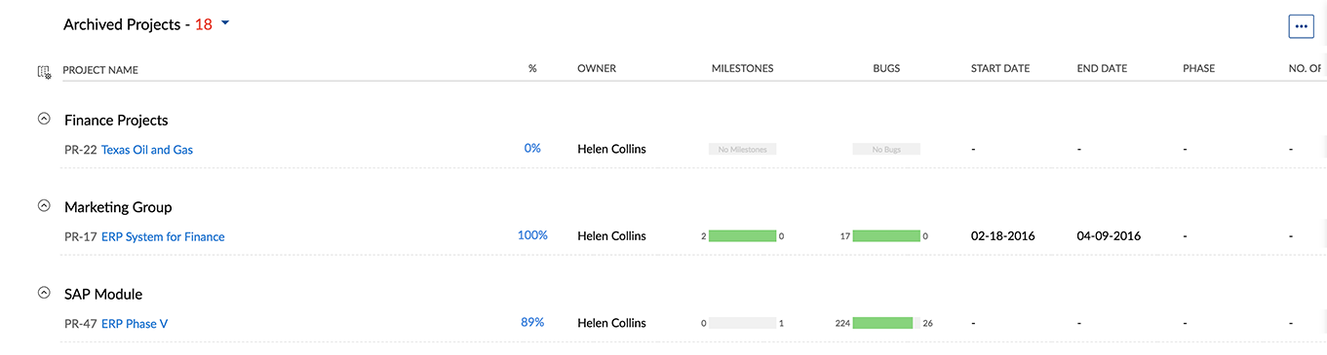Screen dimensions: 1327x355
Task: Click the bugs bar of ERP Phase V
Action: (x=885, y=323)
